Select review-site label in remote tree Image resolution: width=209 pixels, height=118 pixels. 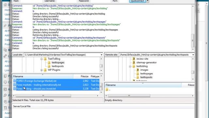(142, 59)
